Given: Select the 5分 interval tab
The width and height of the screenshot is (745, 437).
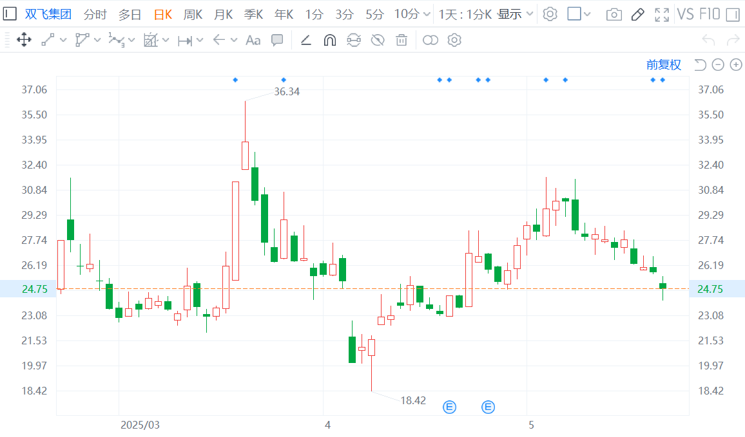Looking at the screenshot, I should click(x=374, y=15).
